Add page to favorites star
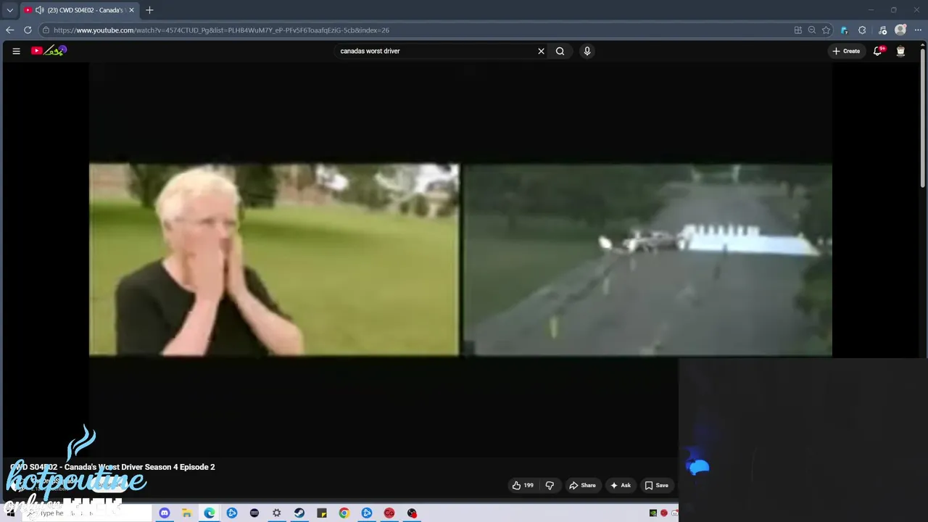928x522 pixels. tap(826, 30)
